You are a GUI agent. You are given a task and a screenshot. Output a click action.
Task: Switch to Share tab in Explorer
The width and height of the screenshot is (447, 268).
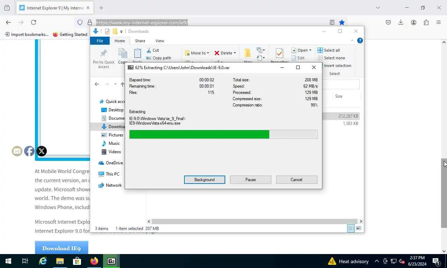140,41
